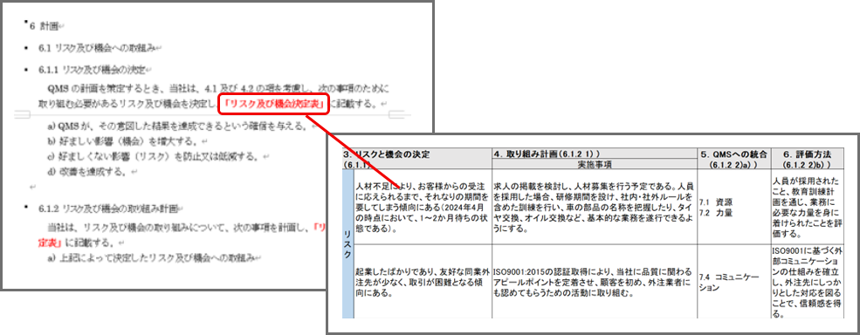This screenshot has height=335, width=860.
Task: Click the cell starting "人材不足により、お客様からの受注"
Action: (423, 208)
